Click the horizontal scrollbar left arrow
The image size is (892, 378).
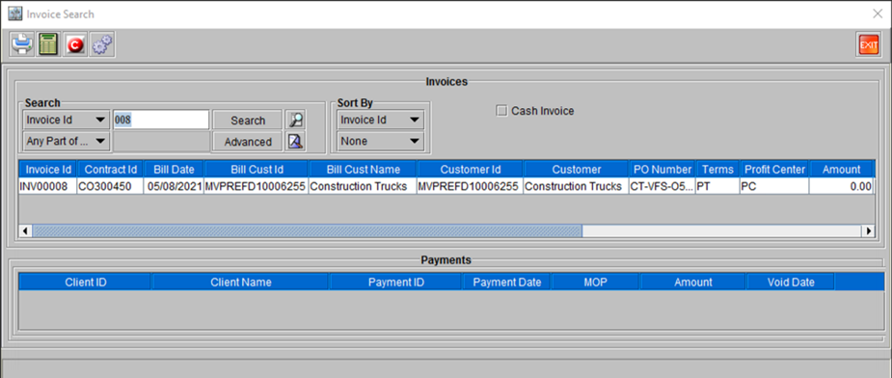26,230
